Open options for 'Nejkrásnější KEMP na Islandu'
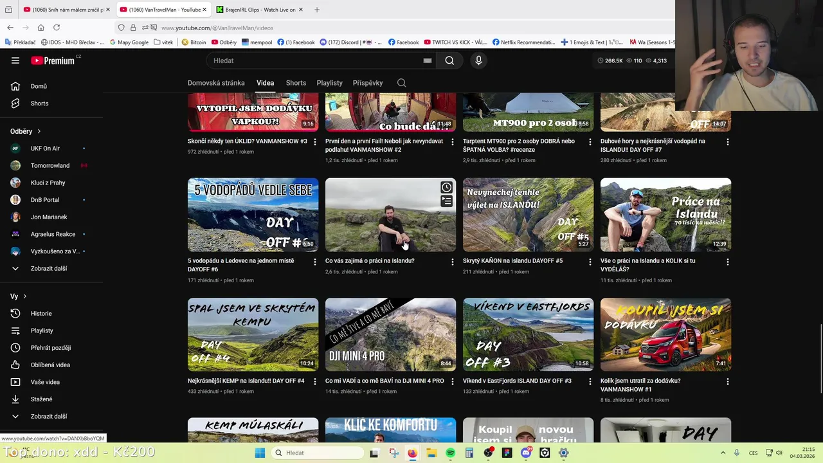 [314, 381]
